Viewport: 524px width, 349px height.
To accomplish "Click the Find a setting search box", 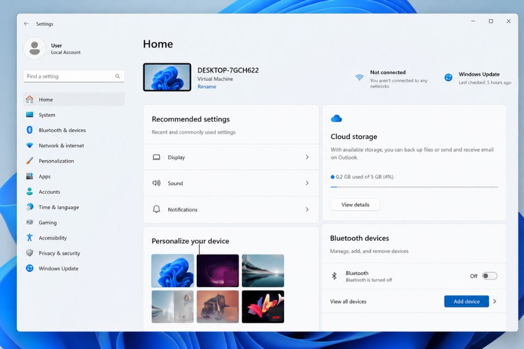I will (74, 76).
